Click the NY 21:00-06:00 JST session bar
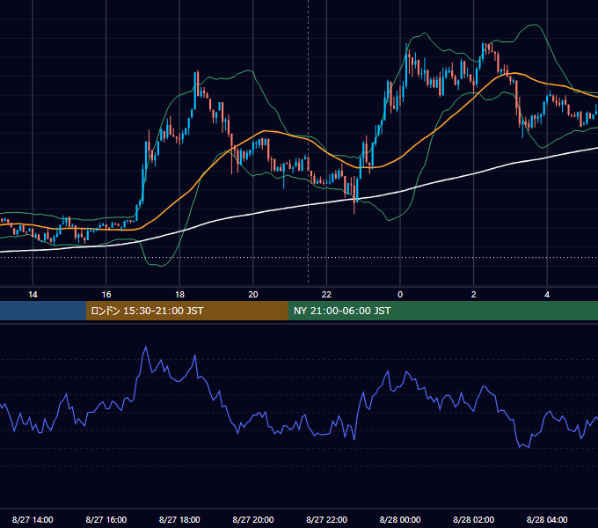 tap(442, 311)
